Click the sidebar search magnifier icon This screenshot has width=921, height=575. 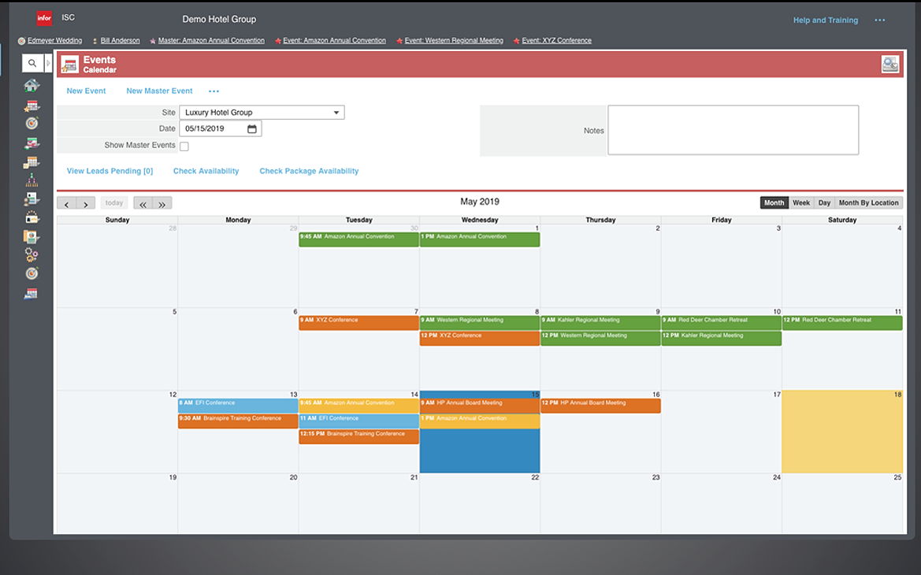[32, 63]
